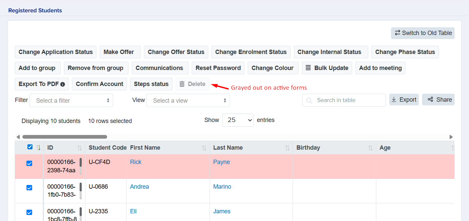The width and height of the screenshot is (469, 221).
Task: Uncheck the checkbox for Rick Payne
Action: 29,163
